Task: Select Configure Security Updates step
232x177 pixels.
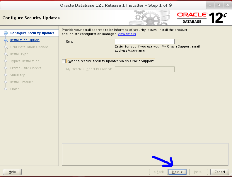Action: 32,33
